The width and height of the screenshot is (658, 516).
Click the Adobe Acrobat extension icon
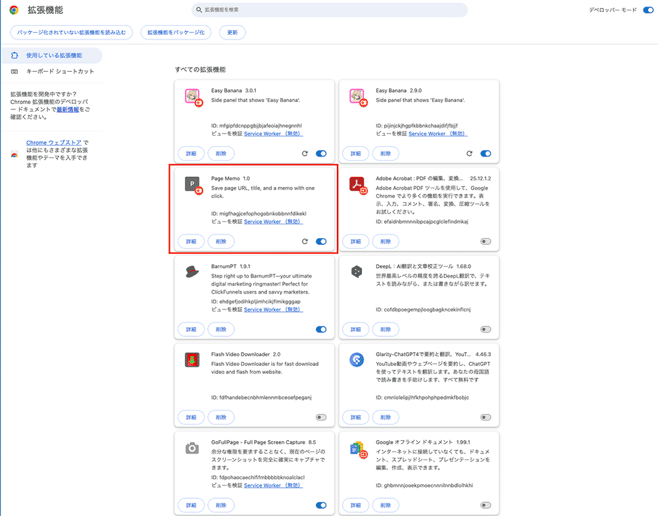(357, 185)
